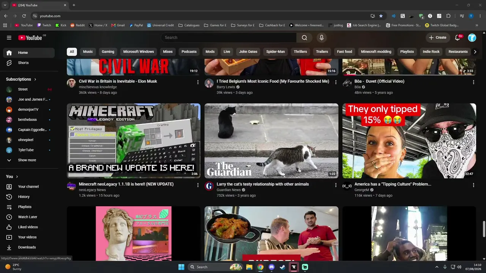The image size is (486, 273).
Task: Go back using the browser back arrow
Action: click(x=6, y=16)
